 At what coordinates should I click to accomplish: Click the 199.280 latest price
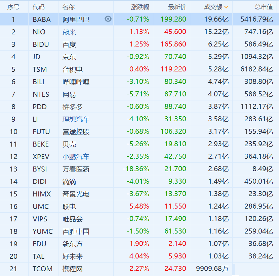173,19
